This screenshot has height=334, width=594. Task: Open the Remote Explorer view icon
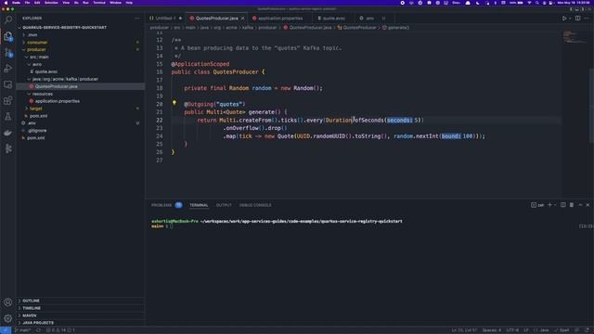pos(8,84)
